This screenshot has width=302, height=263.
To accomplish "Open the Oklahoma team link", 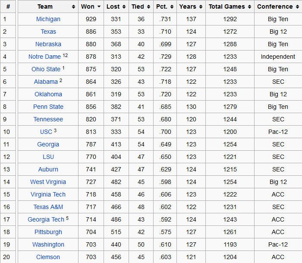I will point(48,94).
